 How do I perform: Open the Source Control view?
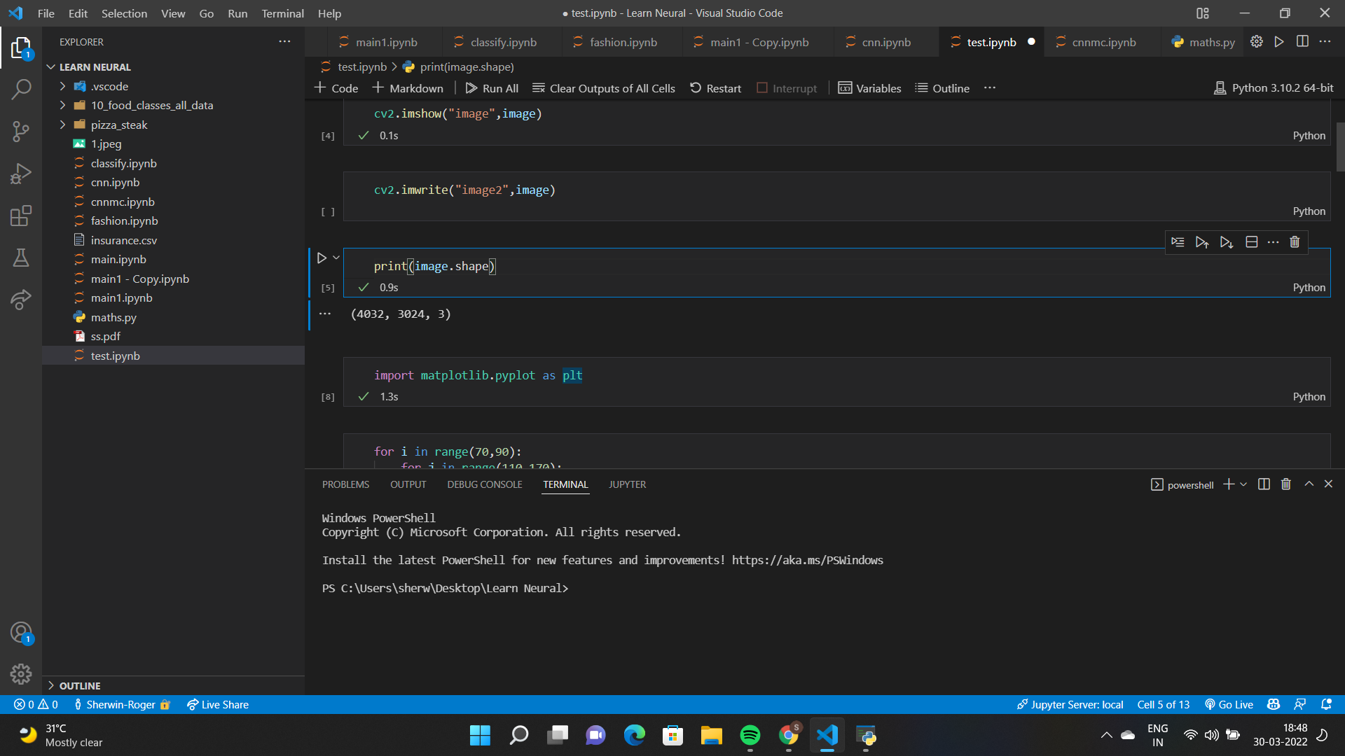click(21, 131)
